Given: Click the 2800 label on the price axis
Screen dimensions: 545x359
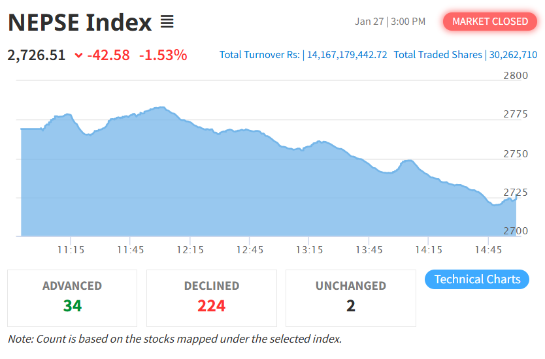Looking at the screenshot, I should click(x=516, y=76).
